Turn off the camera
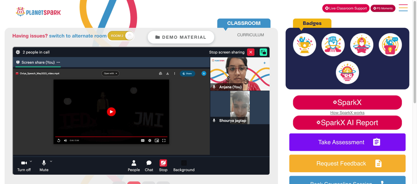417x184 pixels. click(x=24, y=166)
